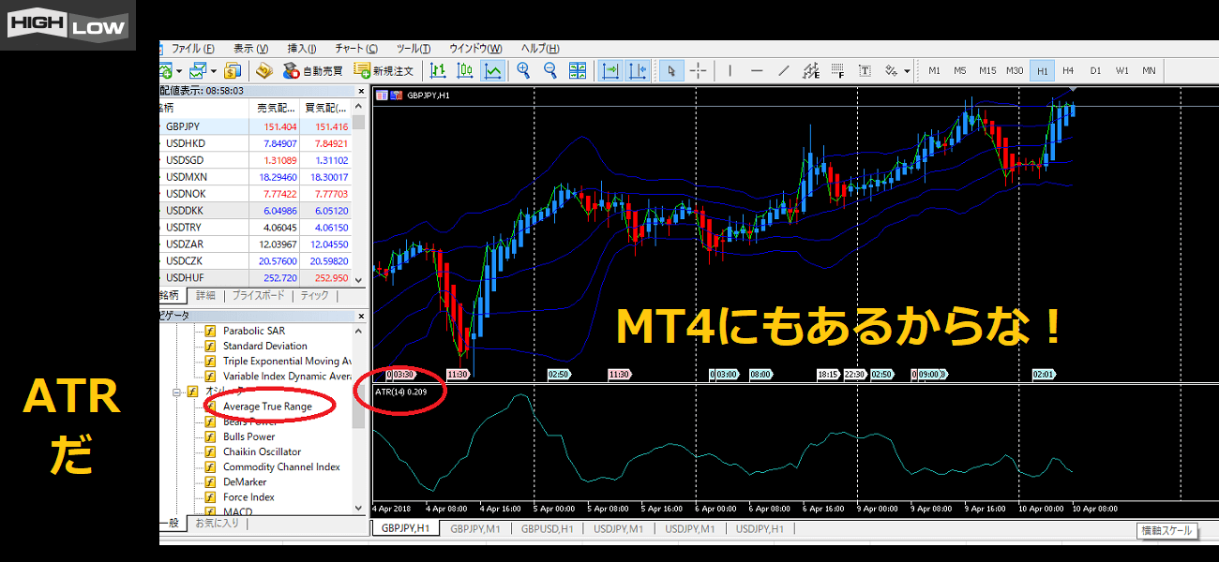Viewport: 1219px width, 562px height.
Task: Select Commodity Channel Index indicator
Action: (281, 466)
